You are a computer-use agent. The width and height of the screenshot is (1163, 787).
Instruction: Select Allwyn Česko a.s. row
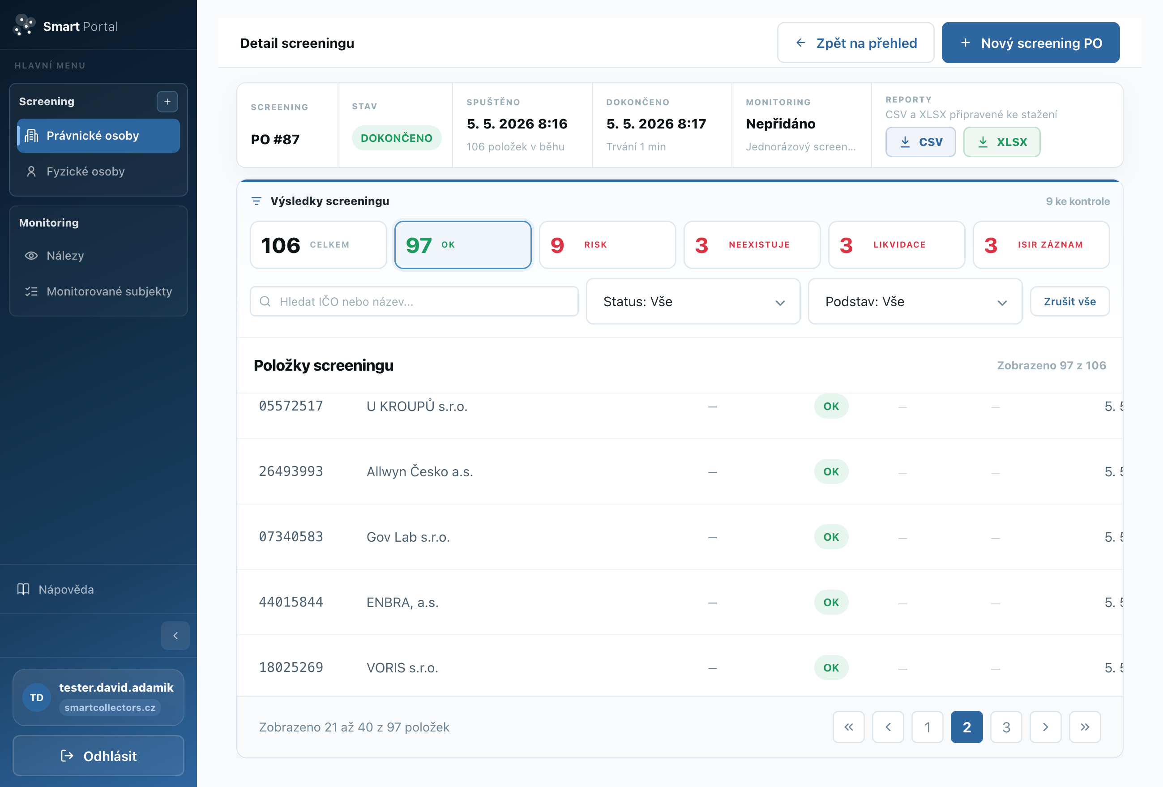pyautogui.click(x=680, y=472)
